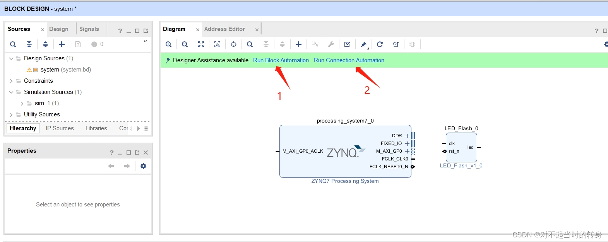Zoom out of the block diagram
Image resolution: width=608 pixels, height=242 pixels.
coord(185,44)
